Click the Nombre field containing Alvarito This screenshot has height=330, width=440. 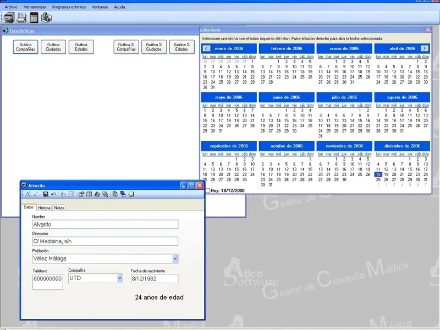105,224
